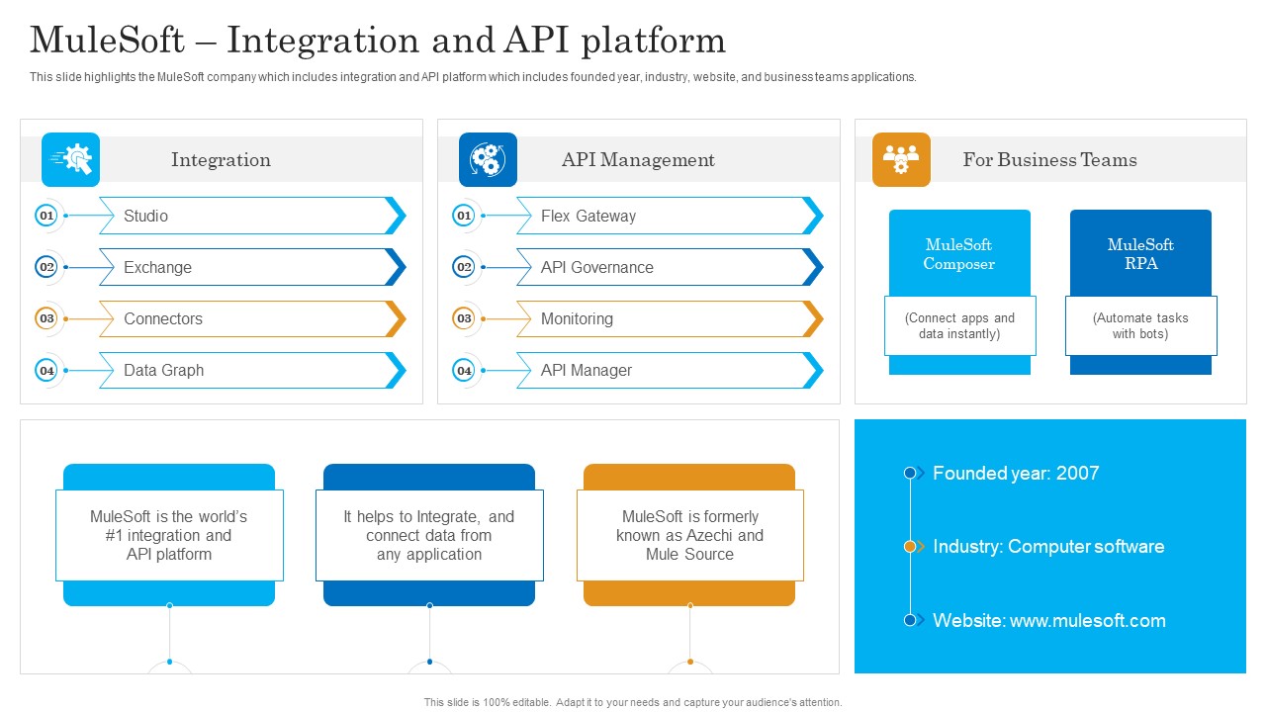Viewport: 1266px width, 712px height.
Task: Select the MuleSoft RPA card title
Action: (x=1140, y=254)
